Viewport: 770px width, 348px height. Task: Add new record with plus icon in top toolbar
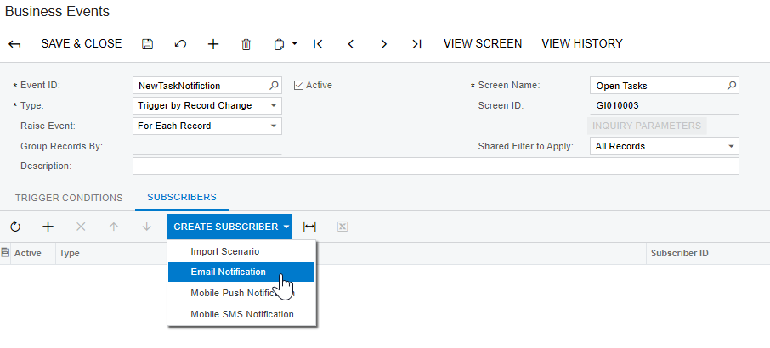(213, 44)
